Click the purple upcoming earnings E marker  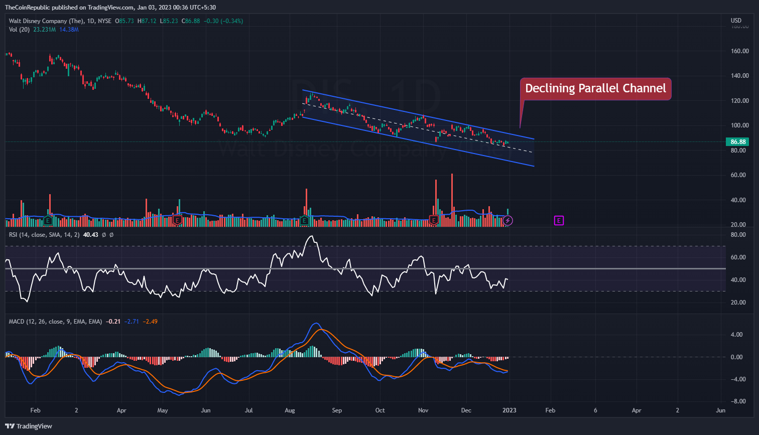(x=559, y=220)
